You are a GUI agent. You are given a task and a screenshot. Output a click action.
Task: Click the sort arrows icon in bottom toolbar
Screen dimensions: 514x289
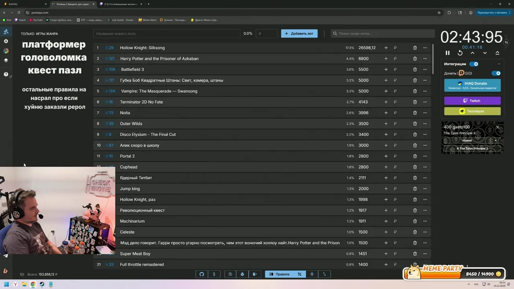point(324,274)
